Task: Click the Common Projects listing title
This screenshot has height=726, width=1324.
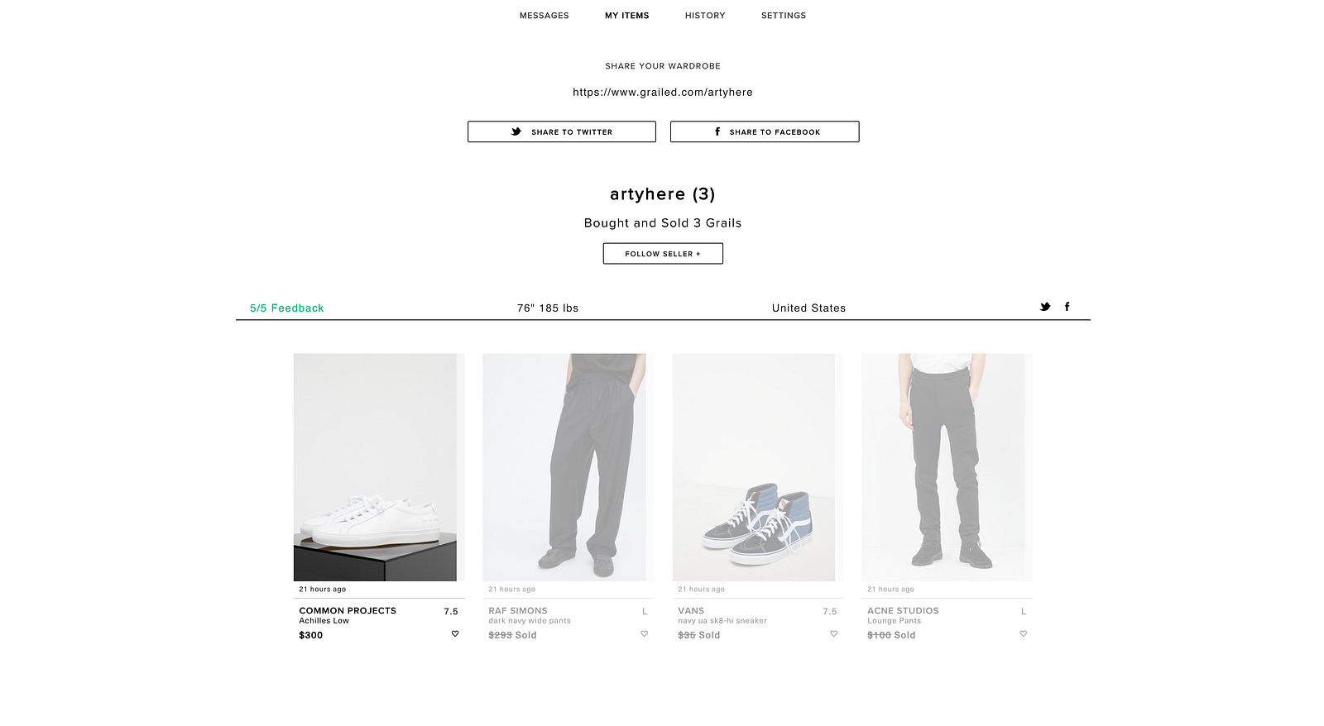Action: tap(348, 611)
